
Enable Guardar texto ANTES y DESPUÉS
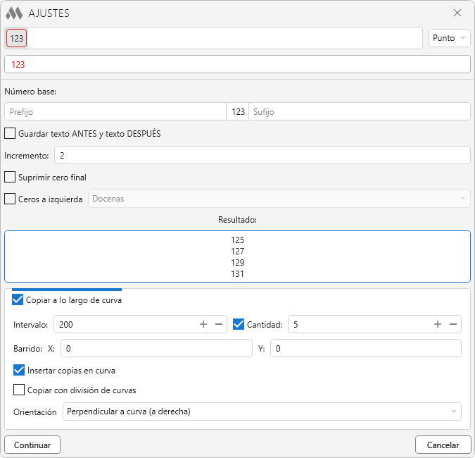coord(11,133)
